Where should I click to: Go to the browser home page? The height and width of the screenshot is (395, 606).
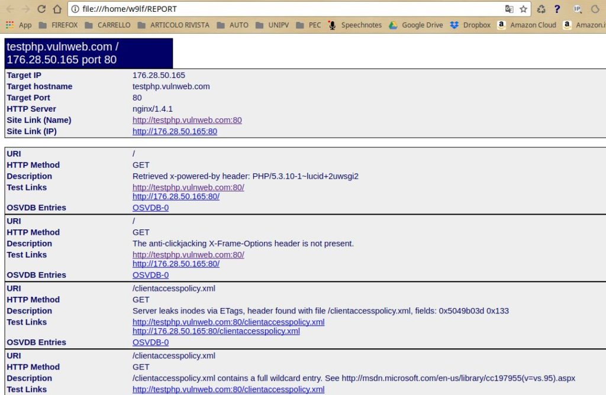coord(57,9)
